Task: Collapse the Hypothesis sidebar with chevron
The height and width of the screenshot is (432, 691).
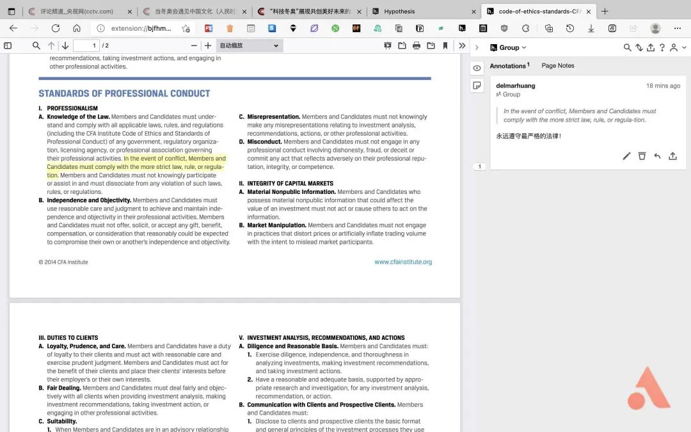Action: pos(477,47)
